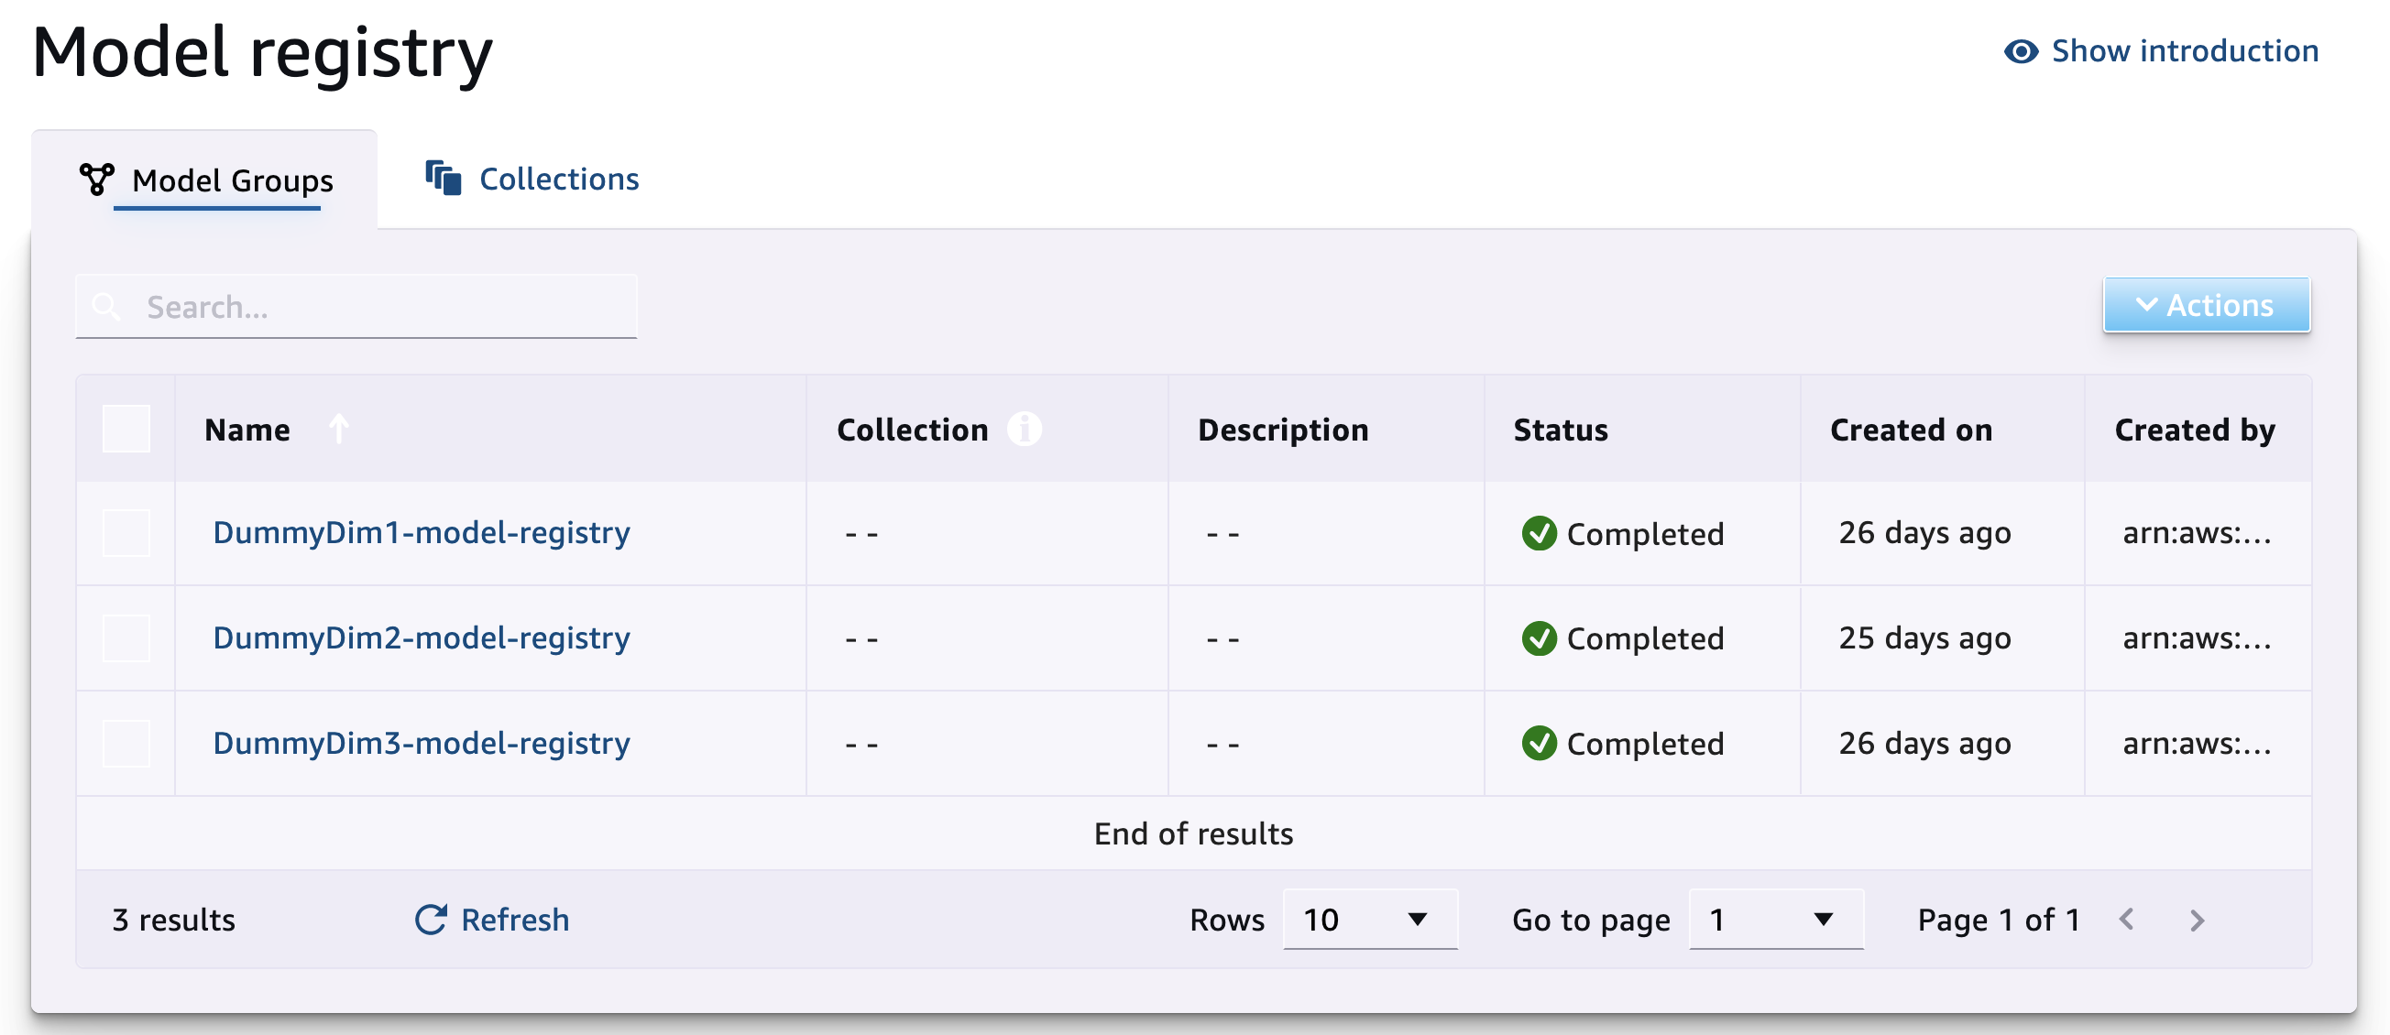Open the DummyDim2-model-registry link
The image size is (2390, 1035).
tap(422, 638)
